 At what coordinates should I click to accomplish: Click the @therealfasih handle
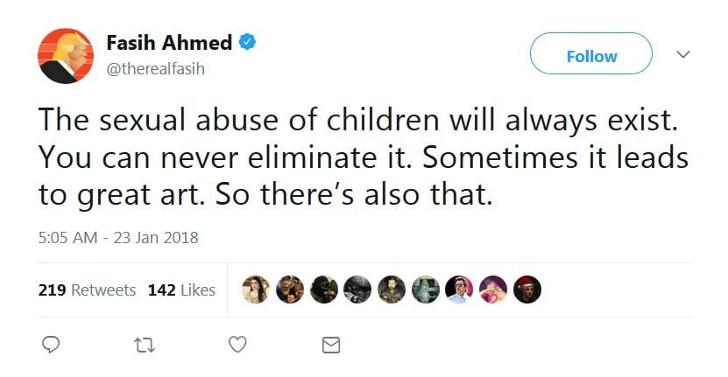pos(155,69)
